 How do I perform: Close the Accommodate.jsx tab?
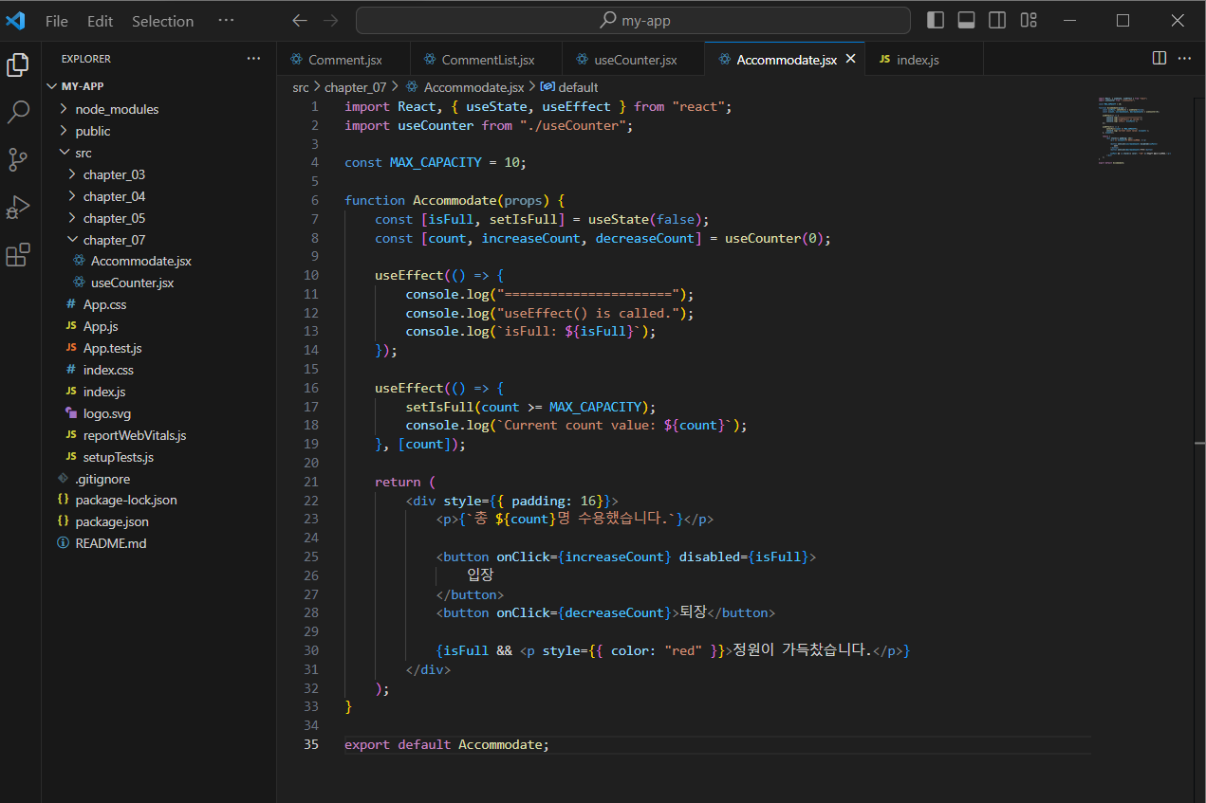pyautogui.click(x=851, y=59)
